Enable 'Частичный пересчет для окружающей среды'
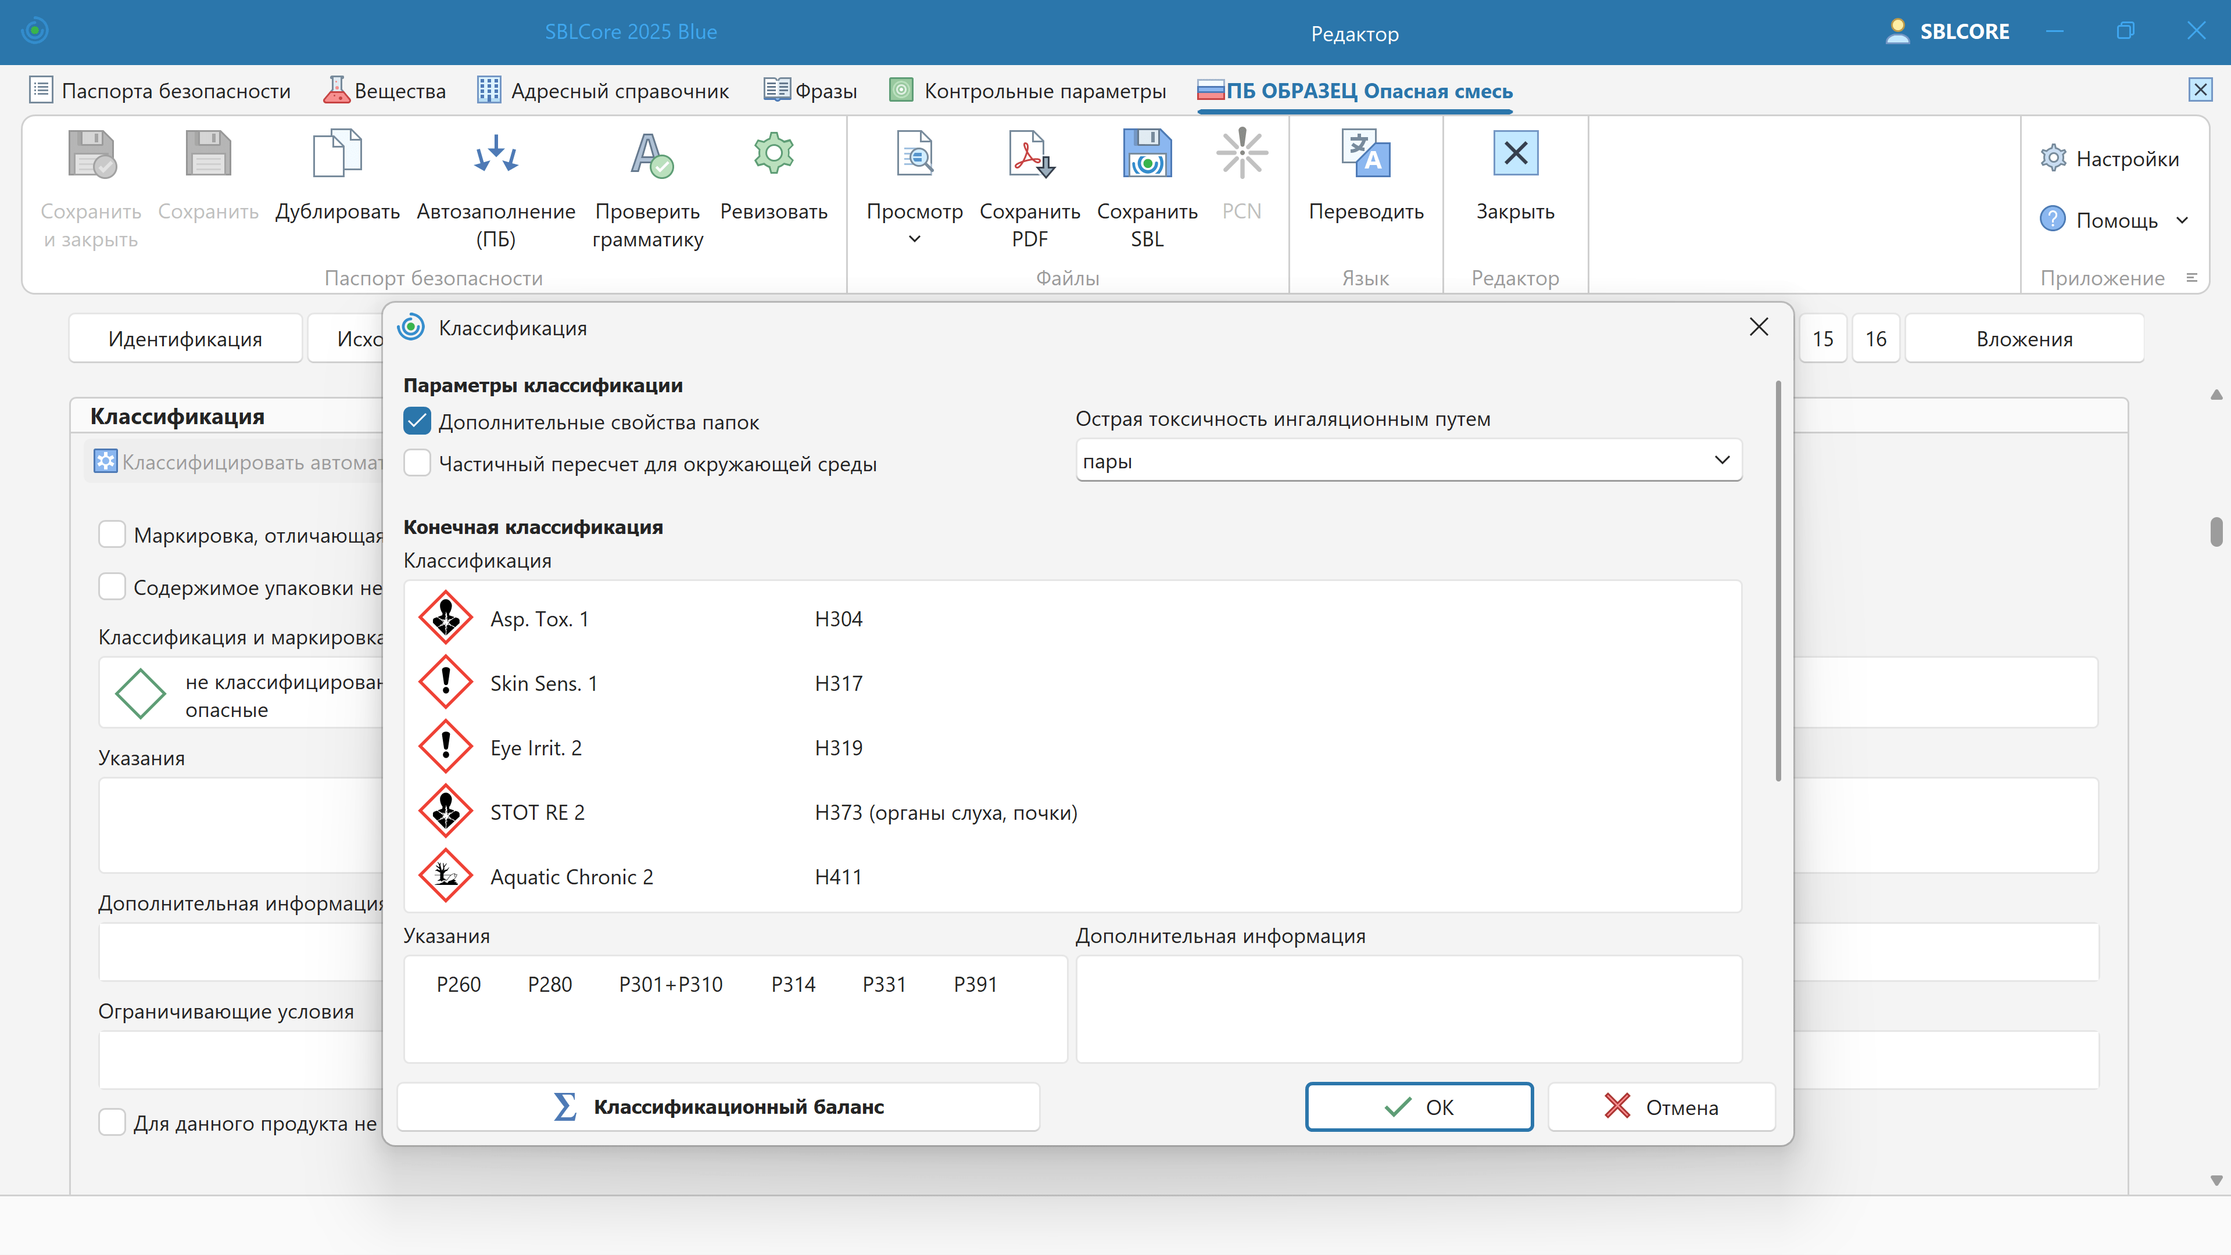Screen dimensions: 2231x1255 tap(417, 464)
